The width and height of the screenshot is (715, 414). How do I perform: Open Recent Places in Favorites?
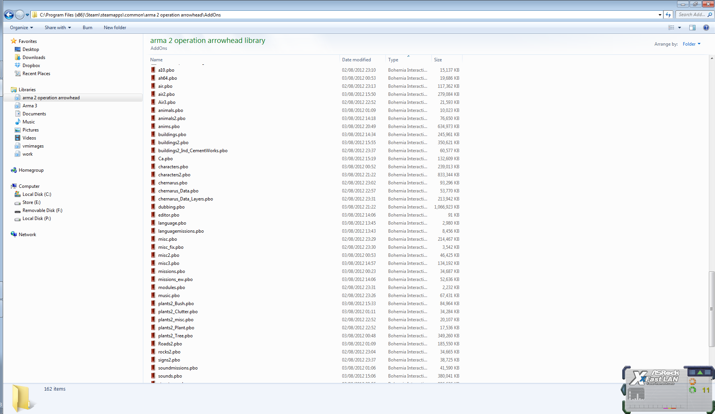coord(36,74)
